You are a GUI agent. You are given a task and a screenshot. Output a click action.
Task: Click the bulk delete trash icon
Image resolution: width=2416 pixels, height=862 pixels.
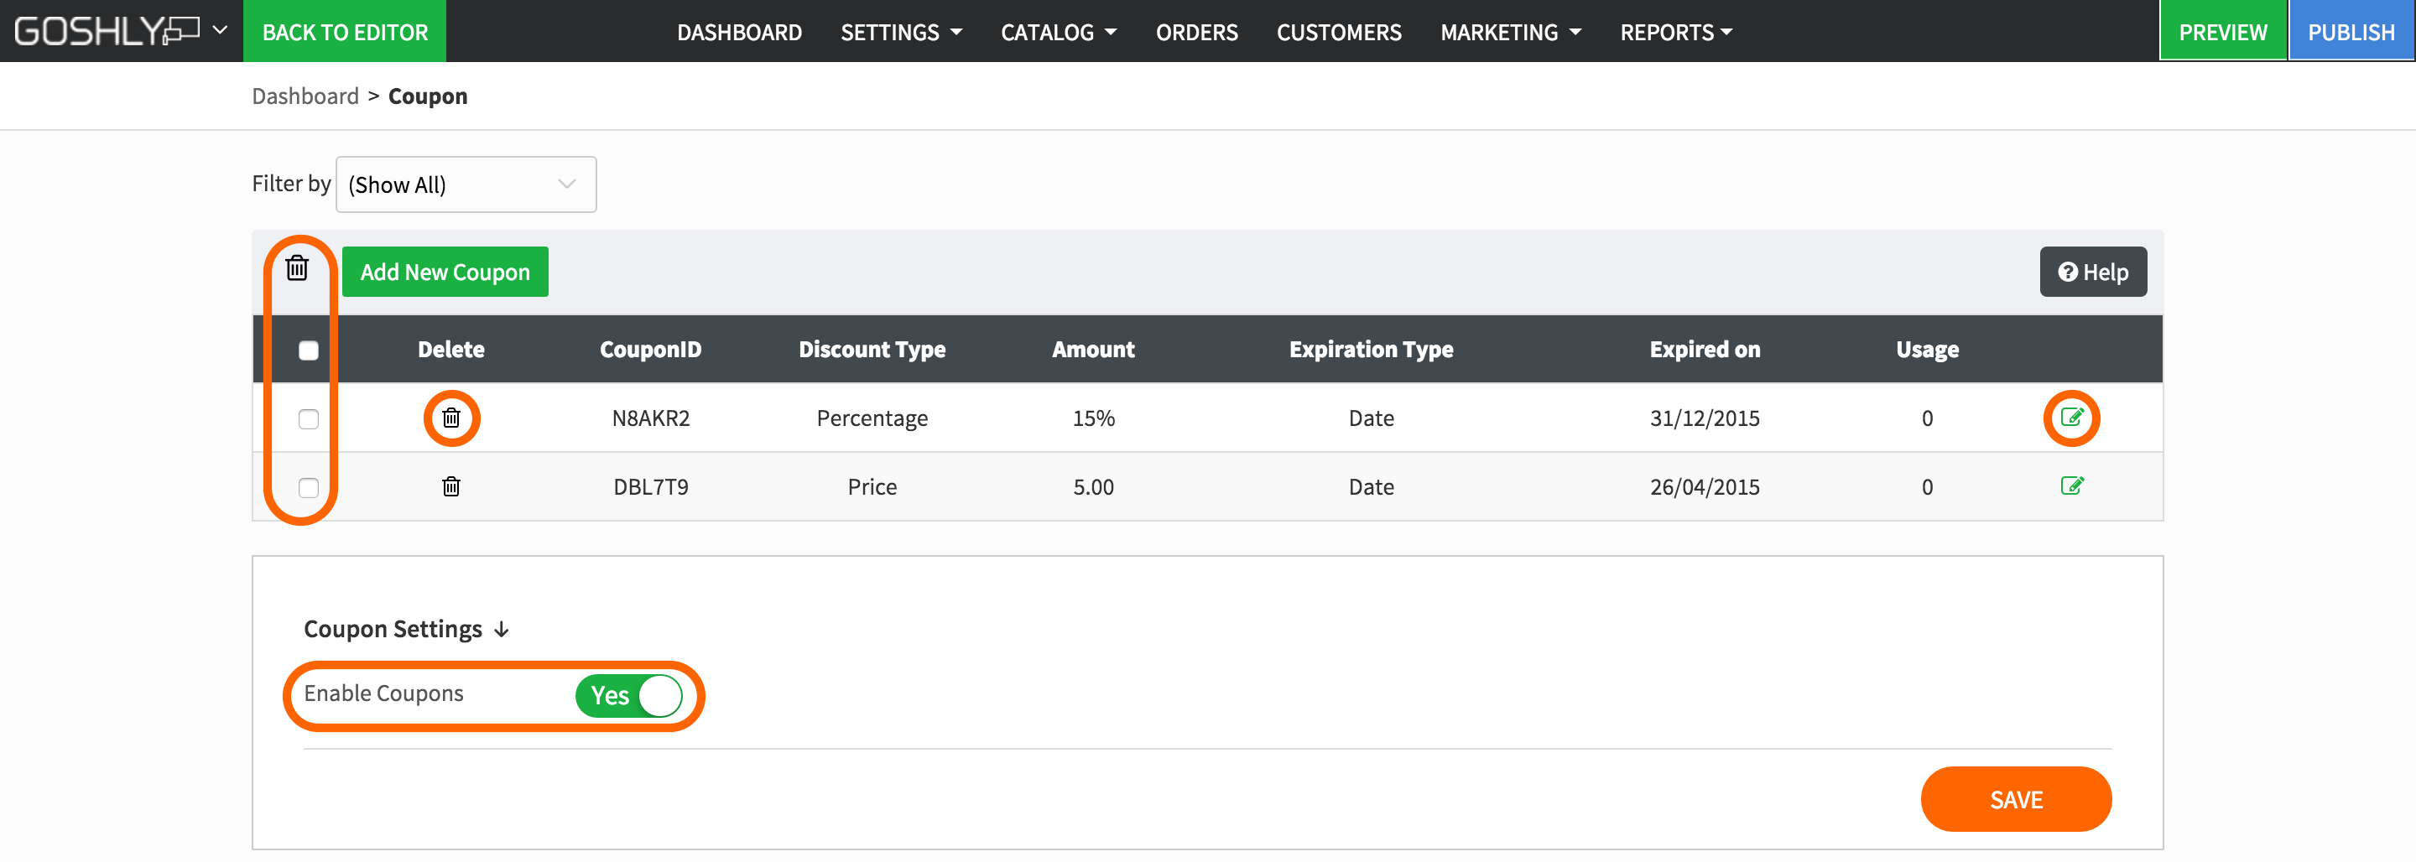296,268
